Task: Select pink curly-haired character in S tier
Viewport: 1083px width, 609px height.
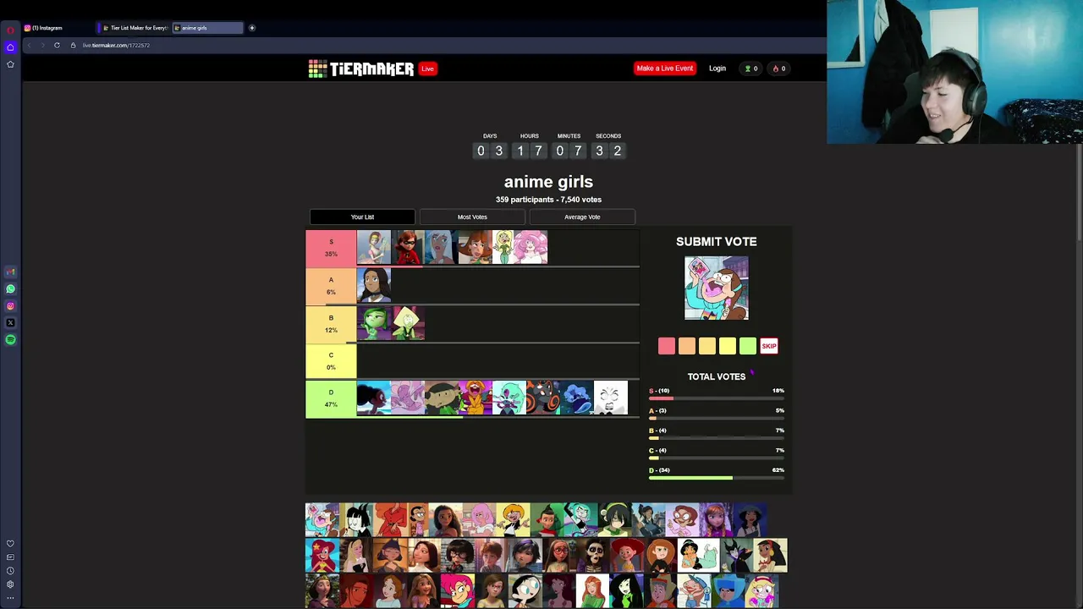Action: pyautogui.click(x=531, y=248)
